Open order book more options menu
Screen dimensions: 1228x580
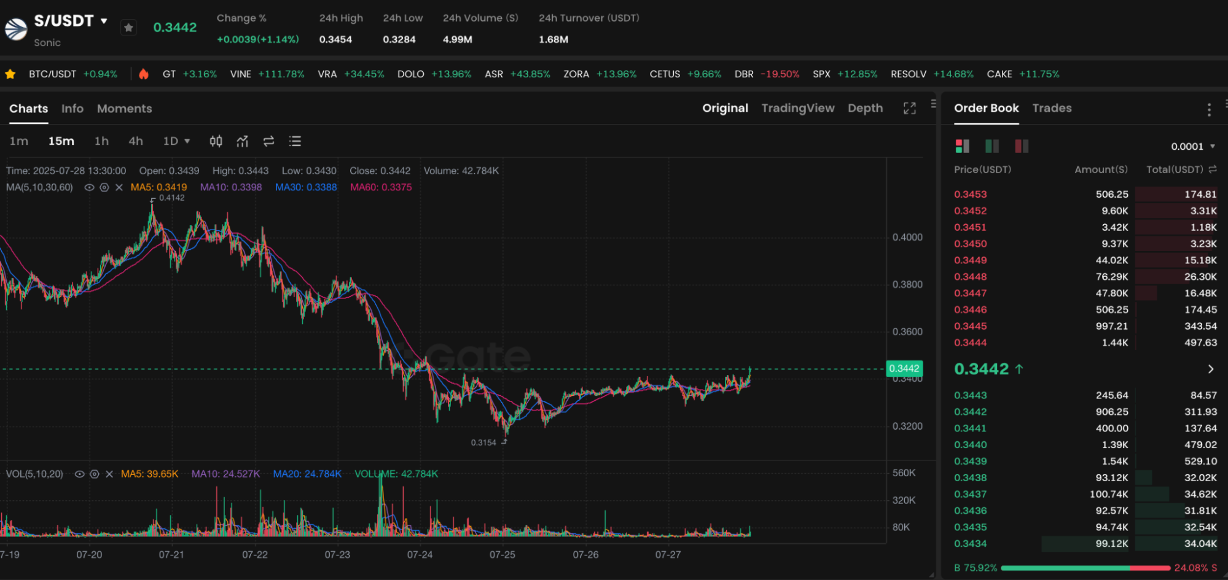click(x=1209, y=109)
